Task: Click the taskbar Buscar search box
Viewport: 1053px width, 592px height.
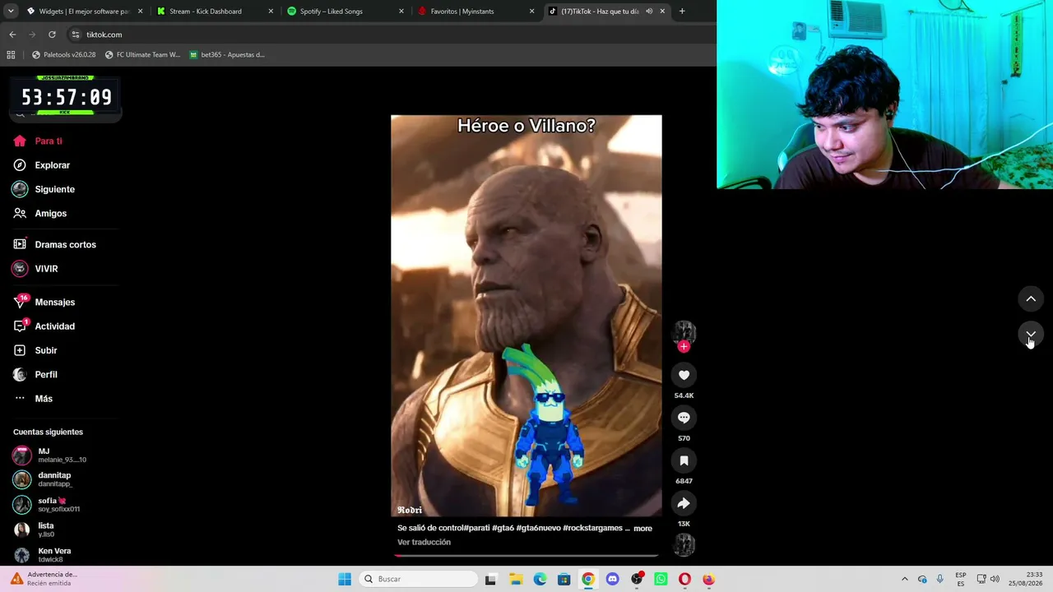Action: (x=419, y=579)
